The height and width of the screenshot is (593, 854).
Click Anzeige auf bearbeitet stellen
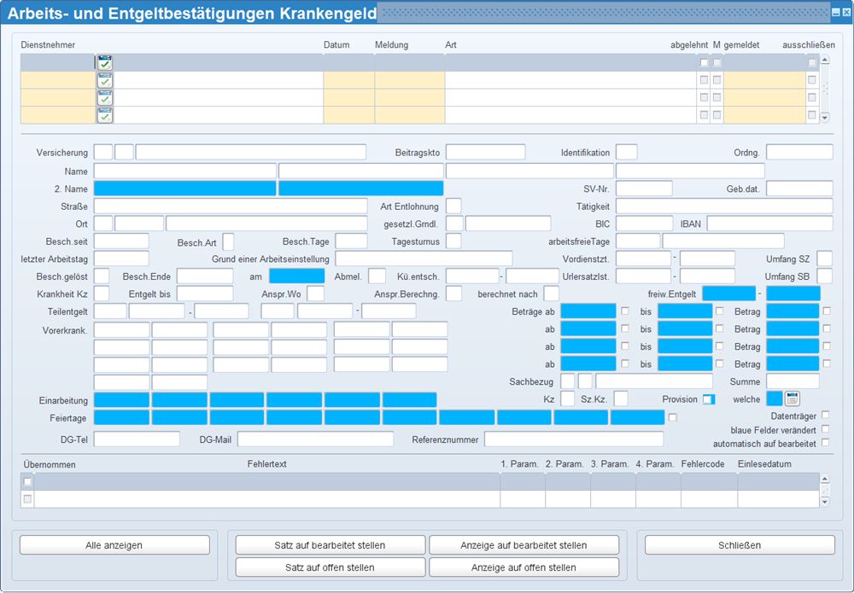point(524,545)
